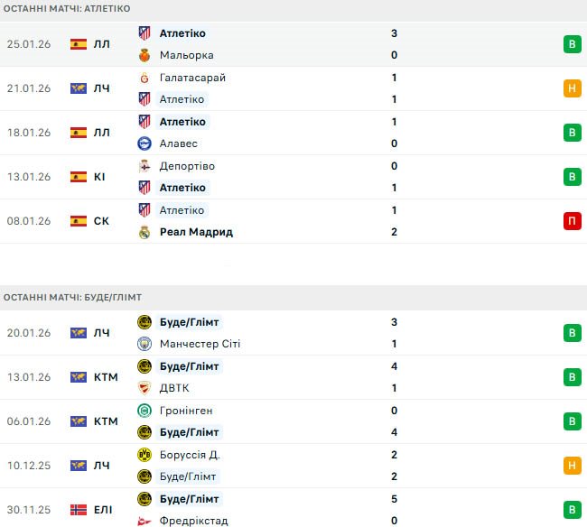This screenshot has height=527, width=587.
Task: Click the Останні матчі: Буде/Глімт header
Action: click(72, 297)
